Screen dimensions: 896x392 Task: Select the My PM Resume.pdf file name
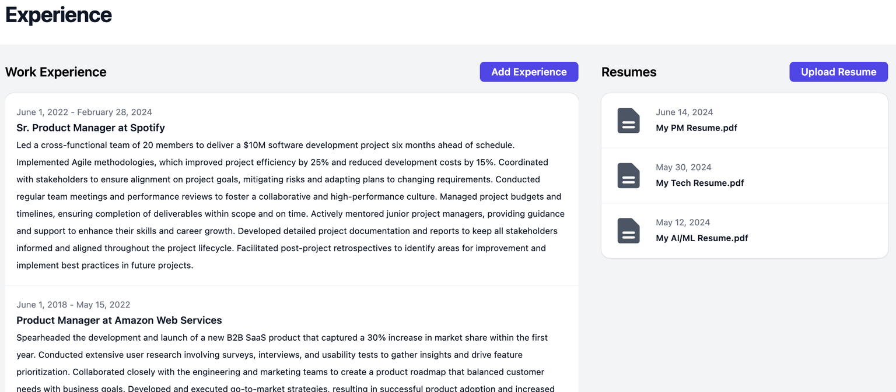(696, 128)
